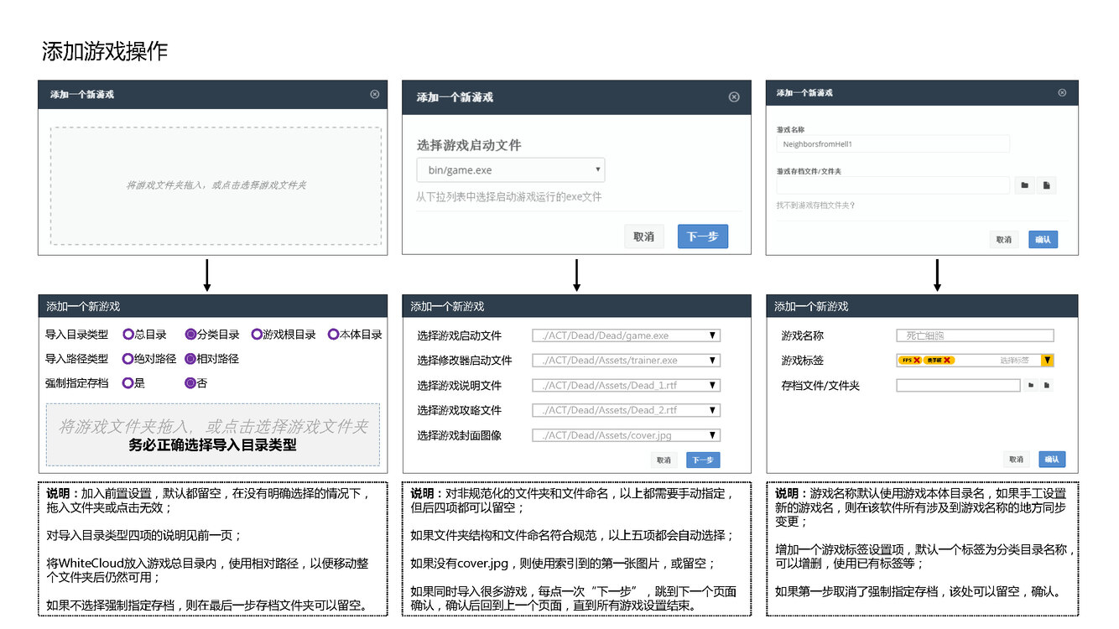Open the yellow 选择标签 dropdown arrow
This screenshot has width=1119, height=629.
[x=1047, y=361]
